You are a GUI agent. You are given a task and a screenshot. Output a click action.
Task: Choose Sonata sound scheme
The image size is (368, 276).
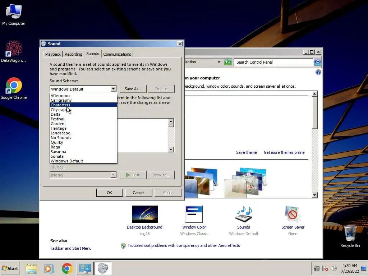point(83,157)
